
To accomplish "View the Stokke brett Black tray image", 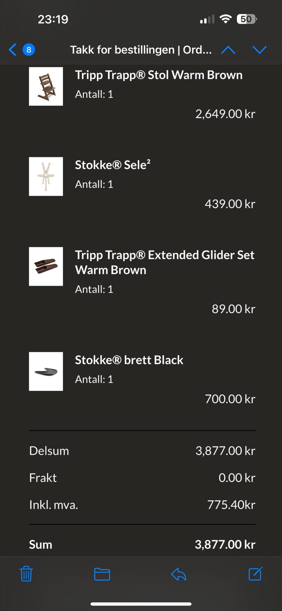I will click(46, 371).
